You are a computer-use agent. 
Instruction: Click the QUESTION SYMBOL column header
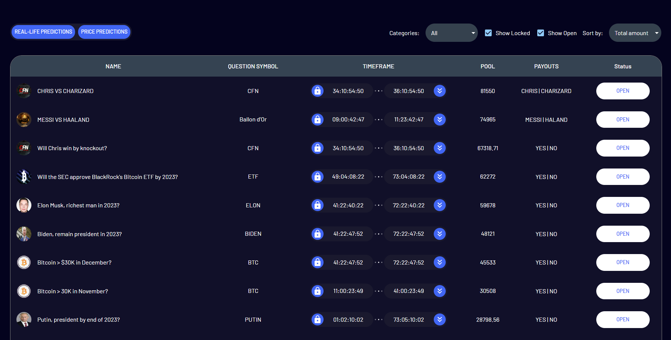[x=253, y=67]
